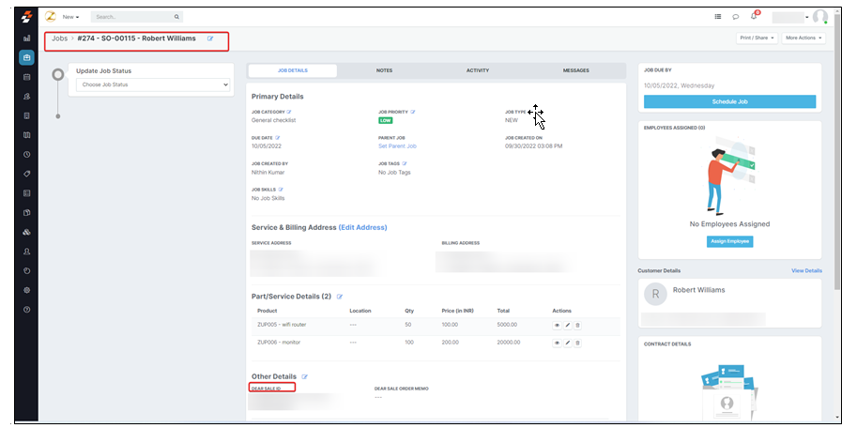Open the Print / Share dropdown
Viewport: 857px width, 428px height.
click(x=757, y=38)
